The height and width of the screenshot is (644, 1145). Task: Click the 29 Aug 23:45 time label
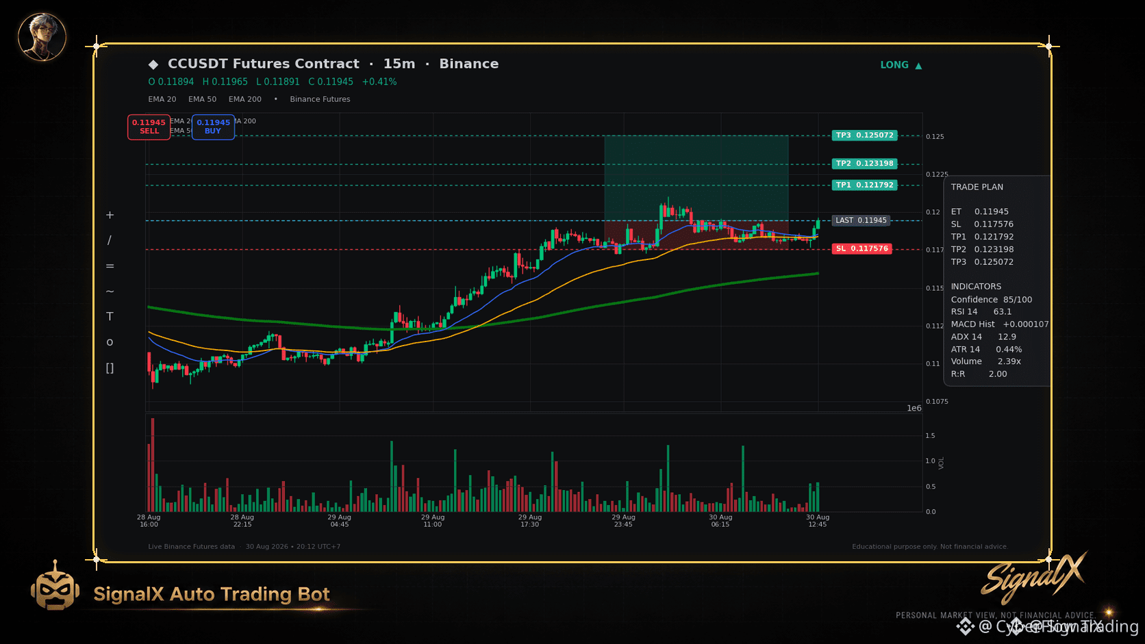(x=624, y=521)
